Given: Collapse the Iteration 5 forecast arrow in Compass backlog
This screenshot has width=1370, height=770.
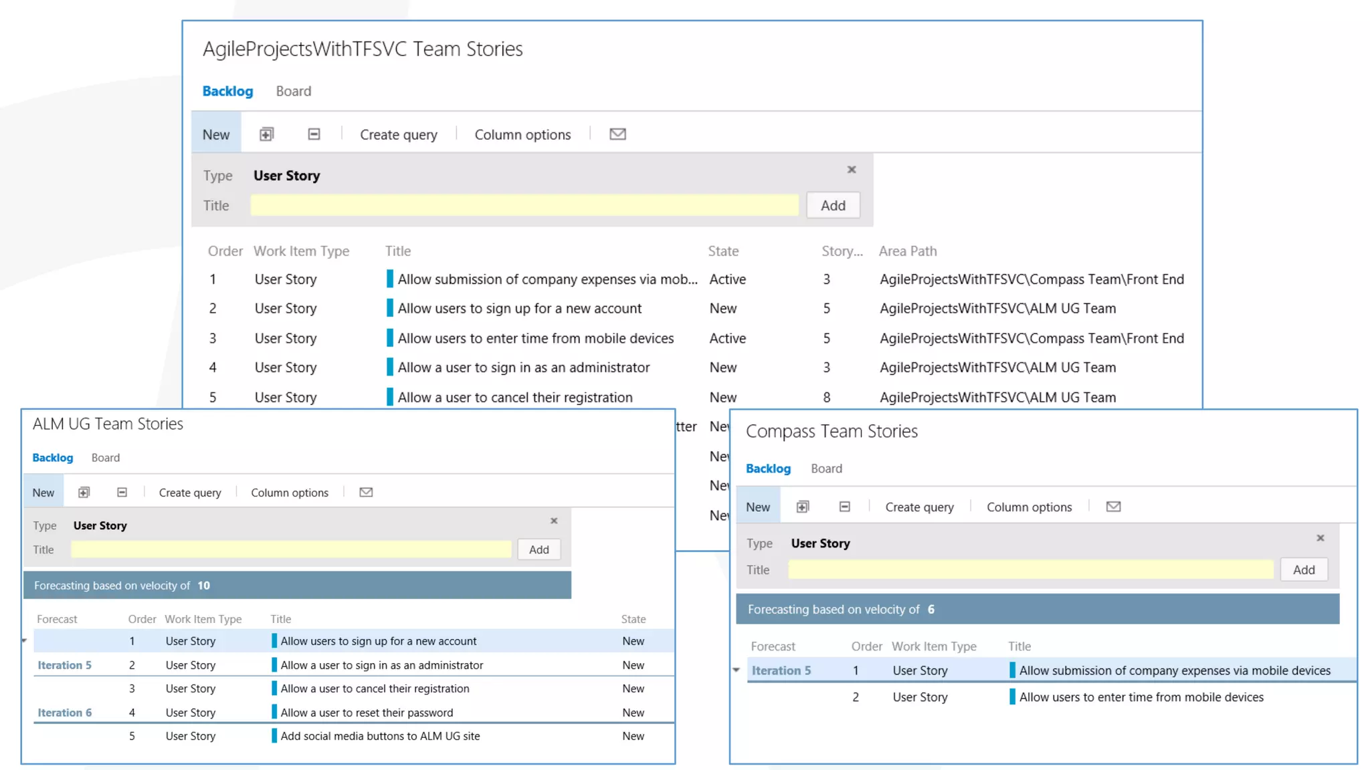Looking at the screenshot, I should 737,670.
